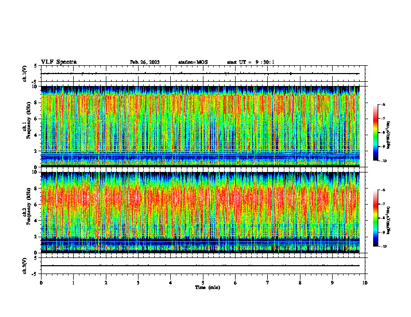The image size is (411, 317).
Task: Click the "-10" label on ch.2 colorbar
Action: [383, 247]
